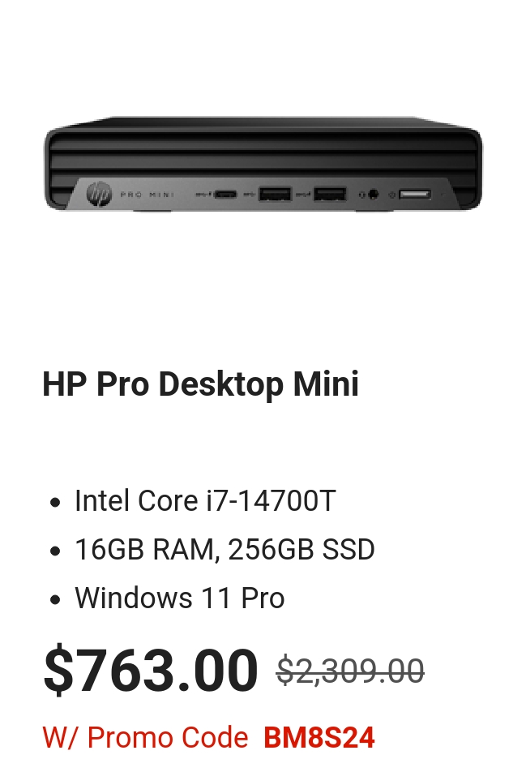526x759 pixels.
Task: Click the second USB-A port in the photo
Action: pyautogui.click(x=330, y=194)
